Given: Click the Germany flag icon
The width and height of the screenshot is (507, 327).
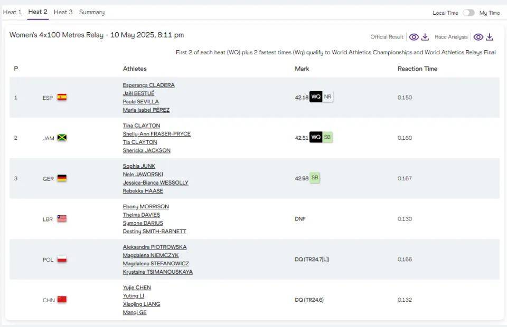Looking at the screenshot, I should point(62,178).
